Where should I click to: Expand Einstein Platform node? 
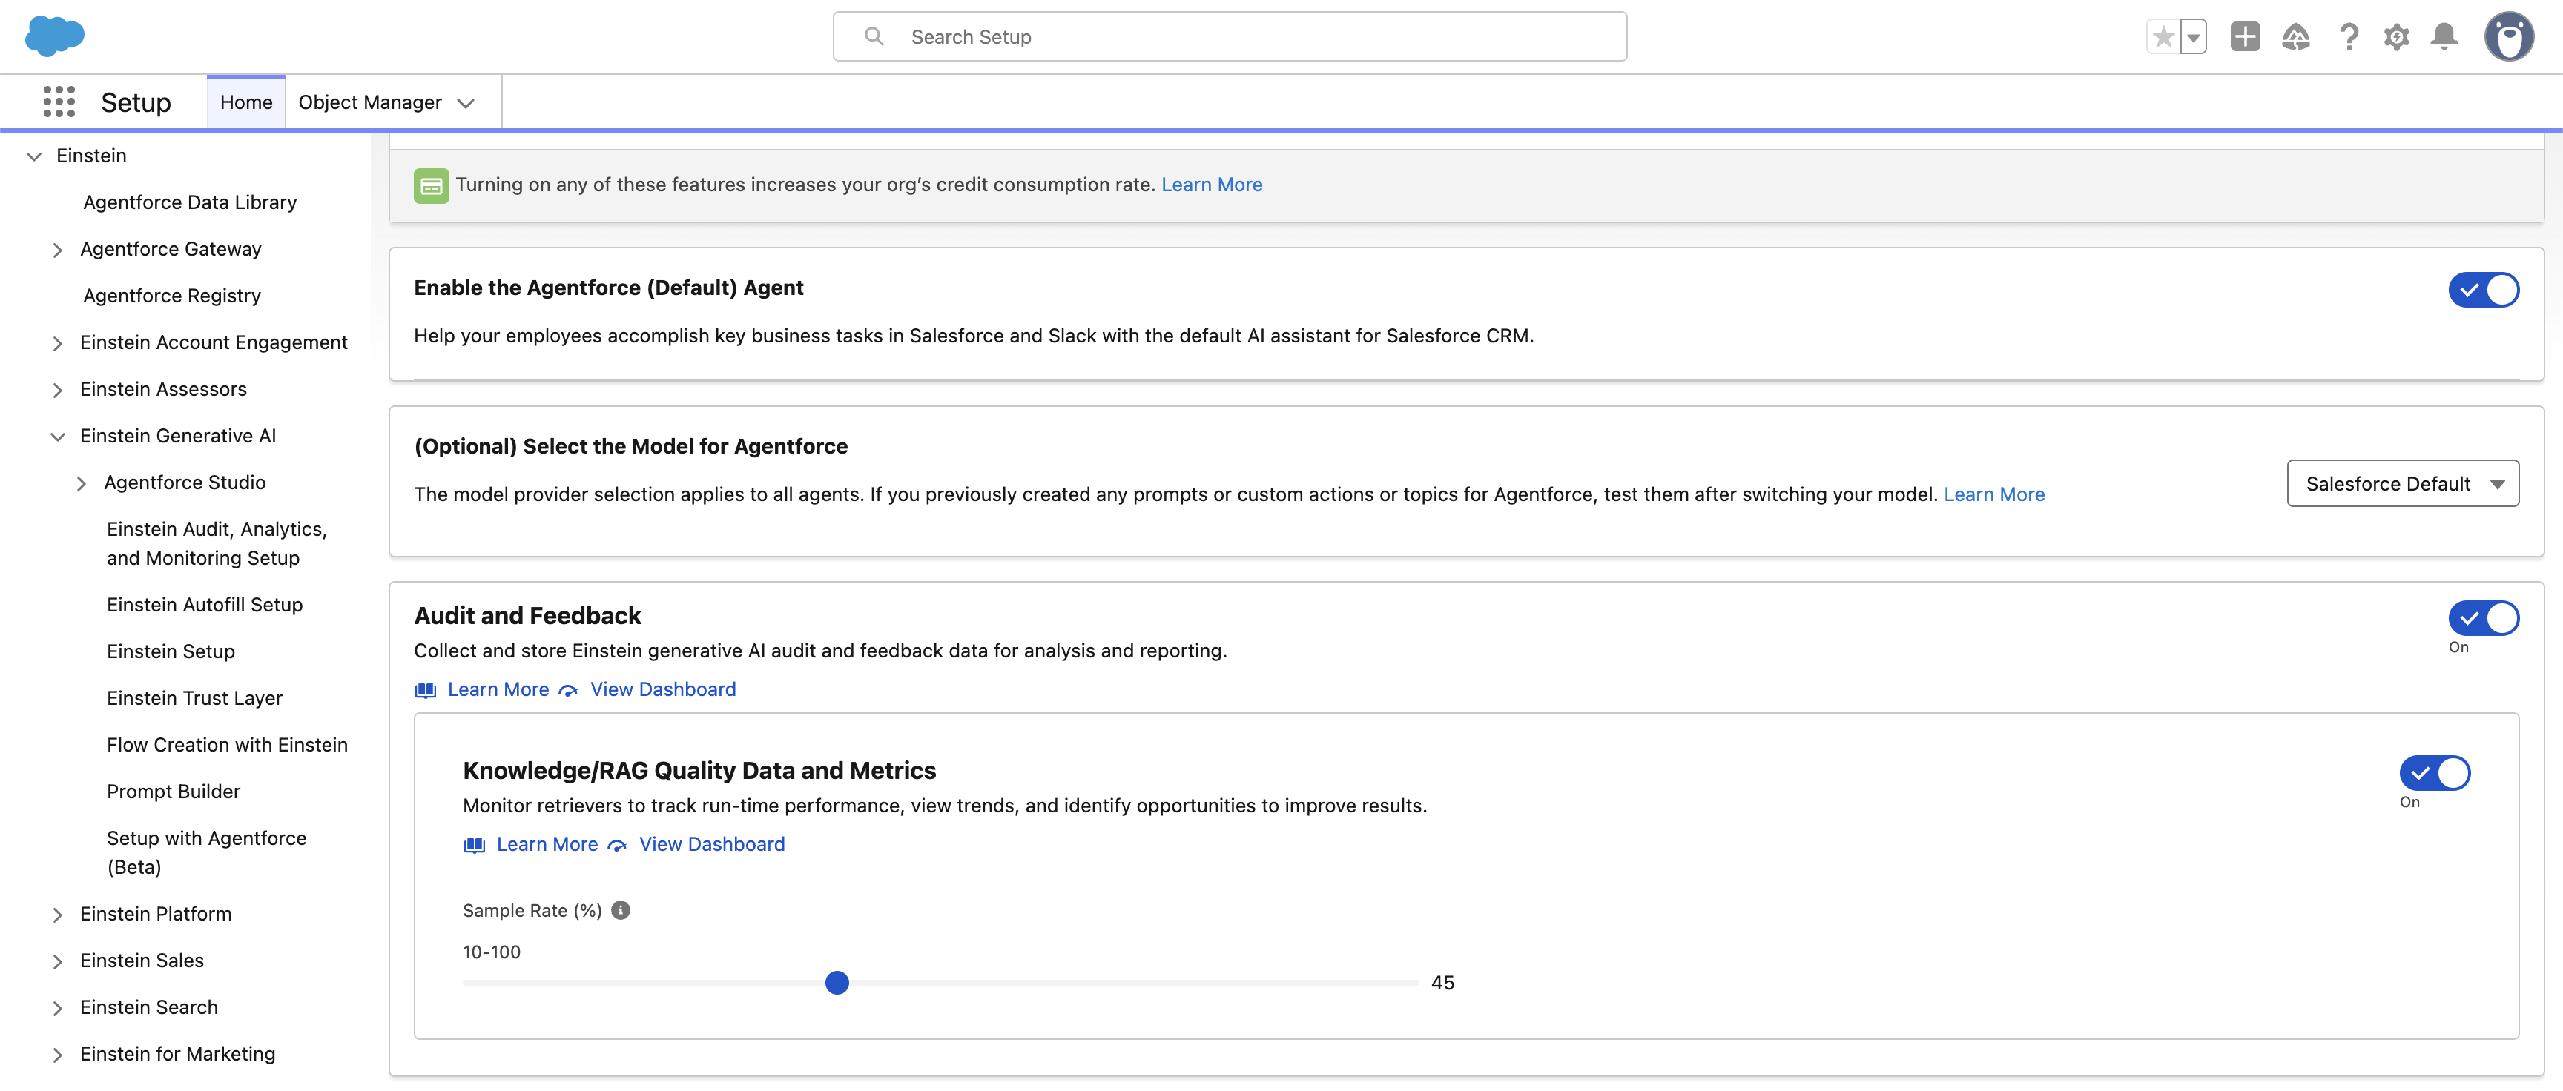click(58, 915)
